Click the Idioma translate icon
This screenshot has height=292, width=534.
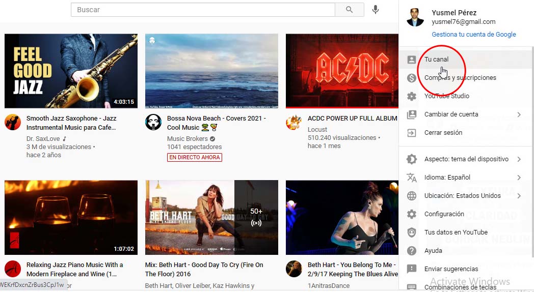[x=411, y=178]
